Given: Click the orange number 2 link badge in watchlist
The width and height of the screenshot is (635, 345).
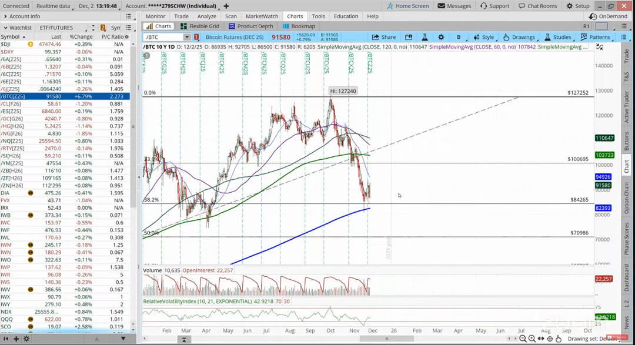Looking at the screenshot, I should click(x=103, y=28).
